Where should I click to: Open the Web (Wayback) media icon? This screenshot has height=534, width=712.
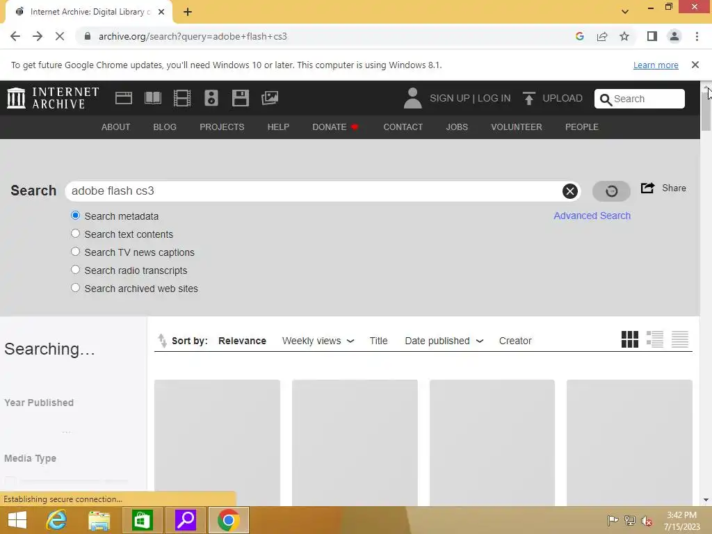124,98
